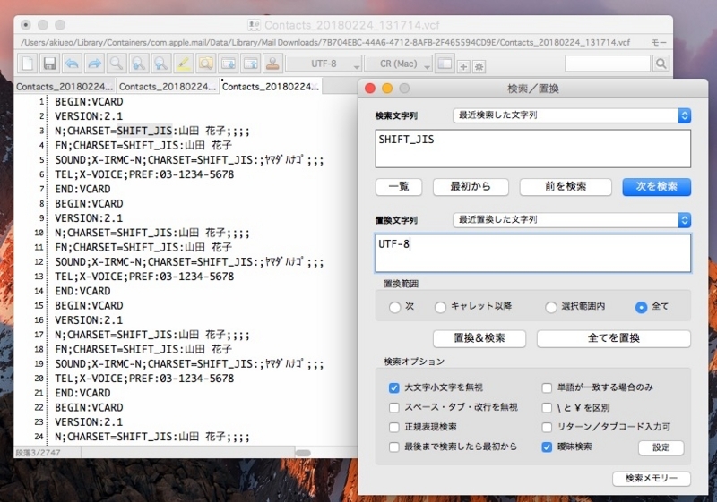Screen dimensions: 717x502
Task: Click line 1 BEGIN:VCARD text
Action: pos(89,101)
